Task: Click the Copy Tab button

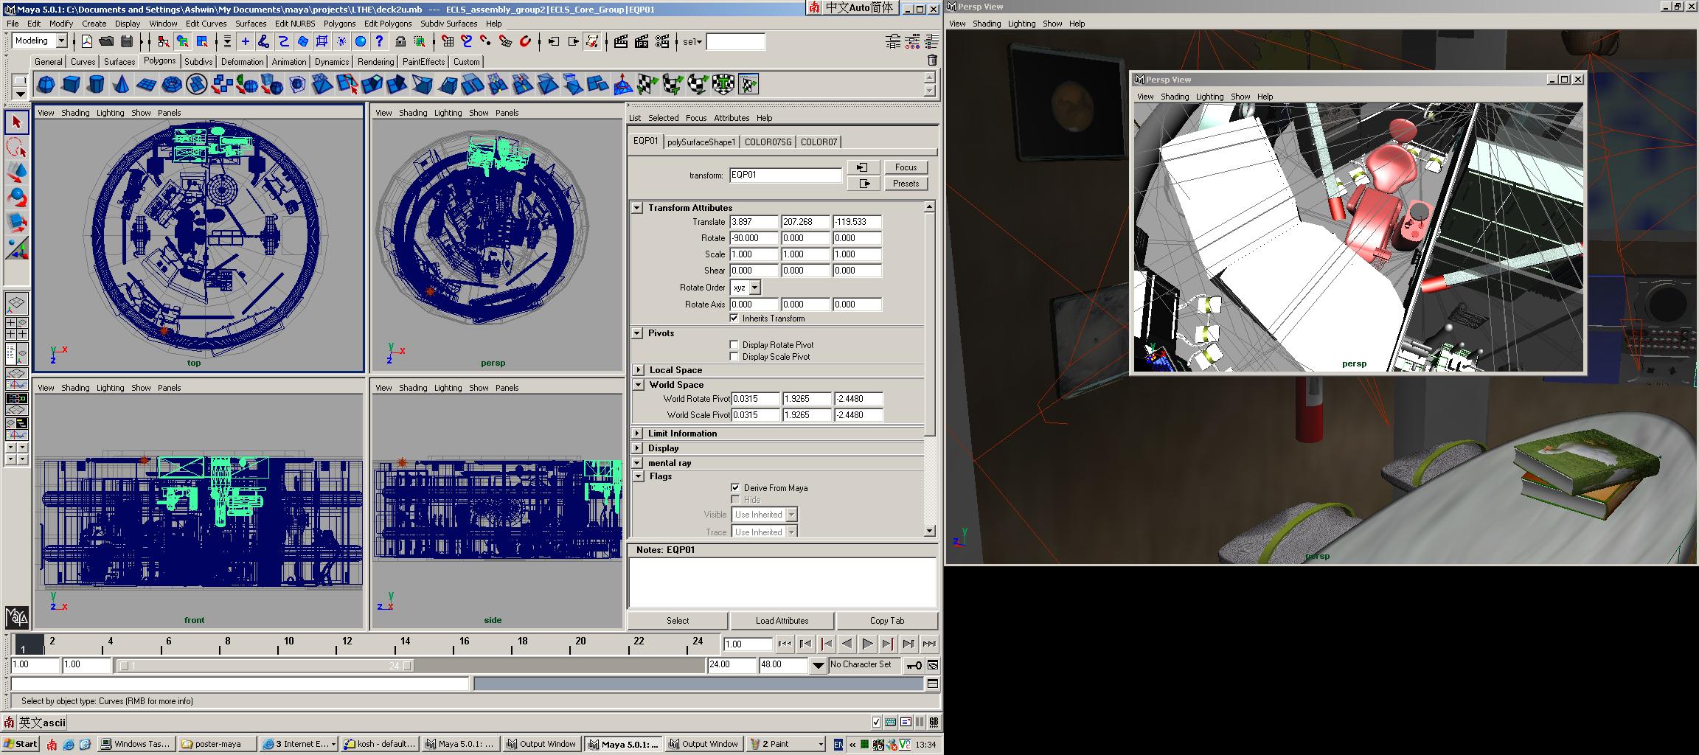Action: tap(886, 621)
